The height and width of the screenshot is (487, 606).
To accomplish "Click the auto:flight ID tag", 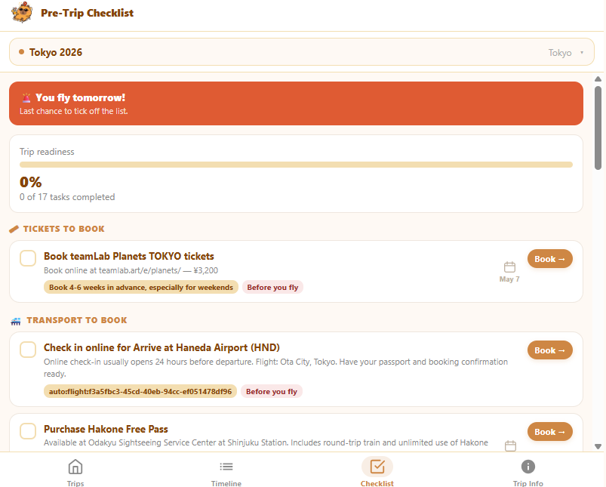I will pyautogui.click(x=140, y=391).
